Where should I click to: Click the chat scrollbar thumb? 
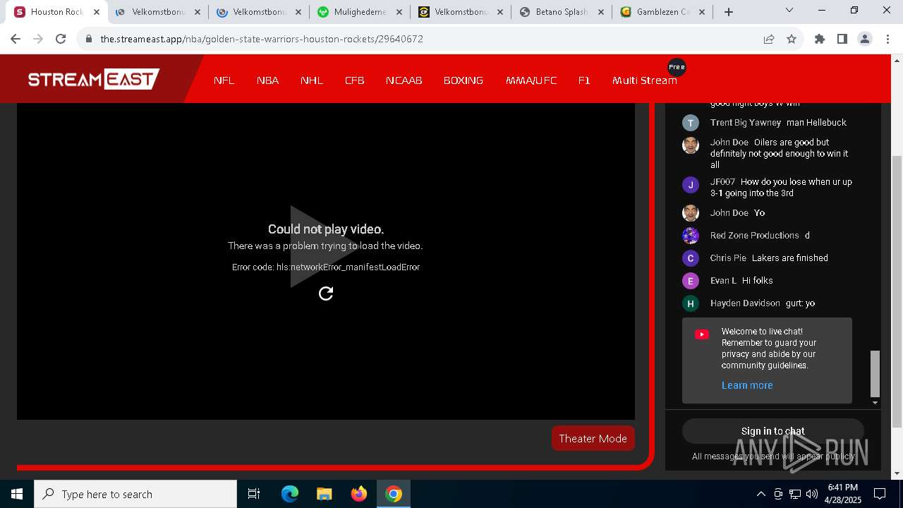(x=875, y=374)
